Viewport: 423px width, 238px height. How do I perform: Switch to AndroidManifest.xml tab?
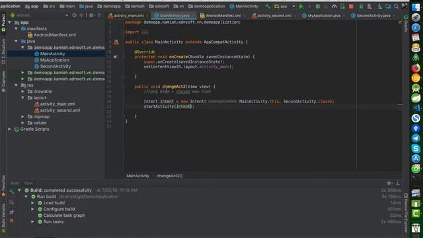(223, 16)
